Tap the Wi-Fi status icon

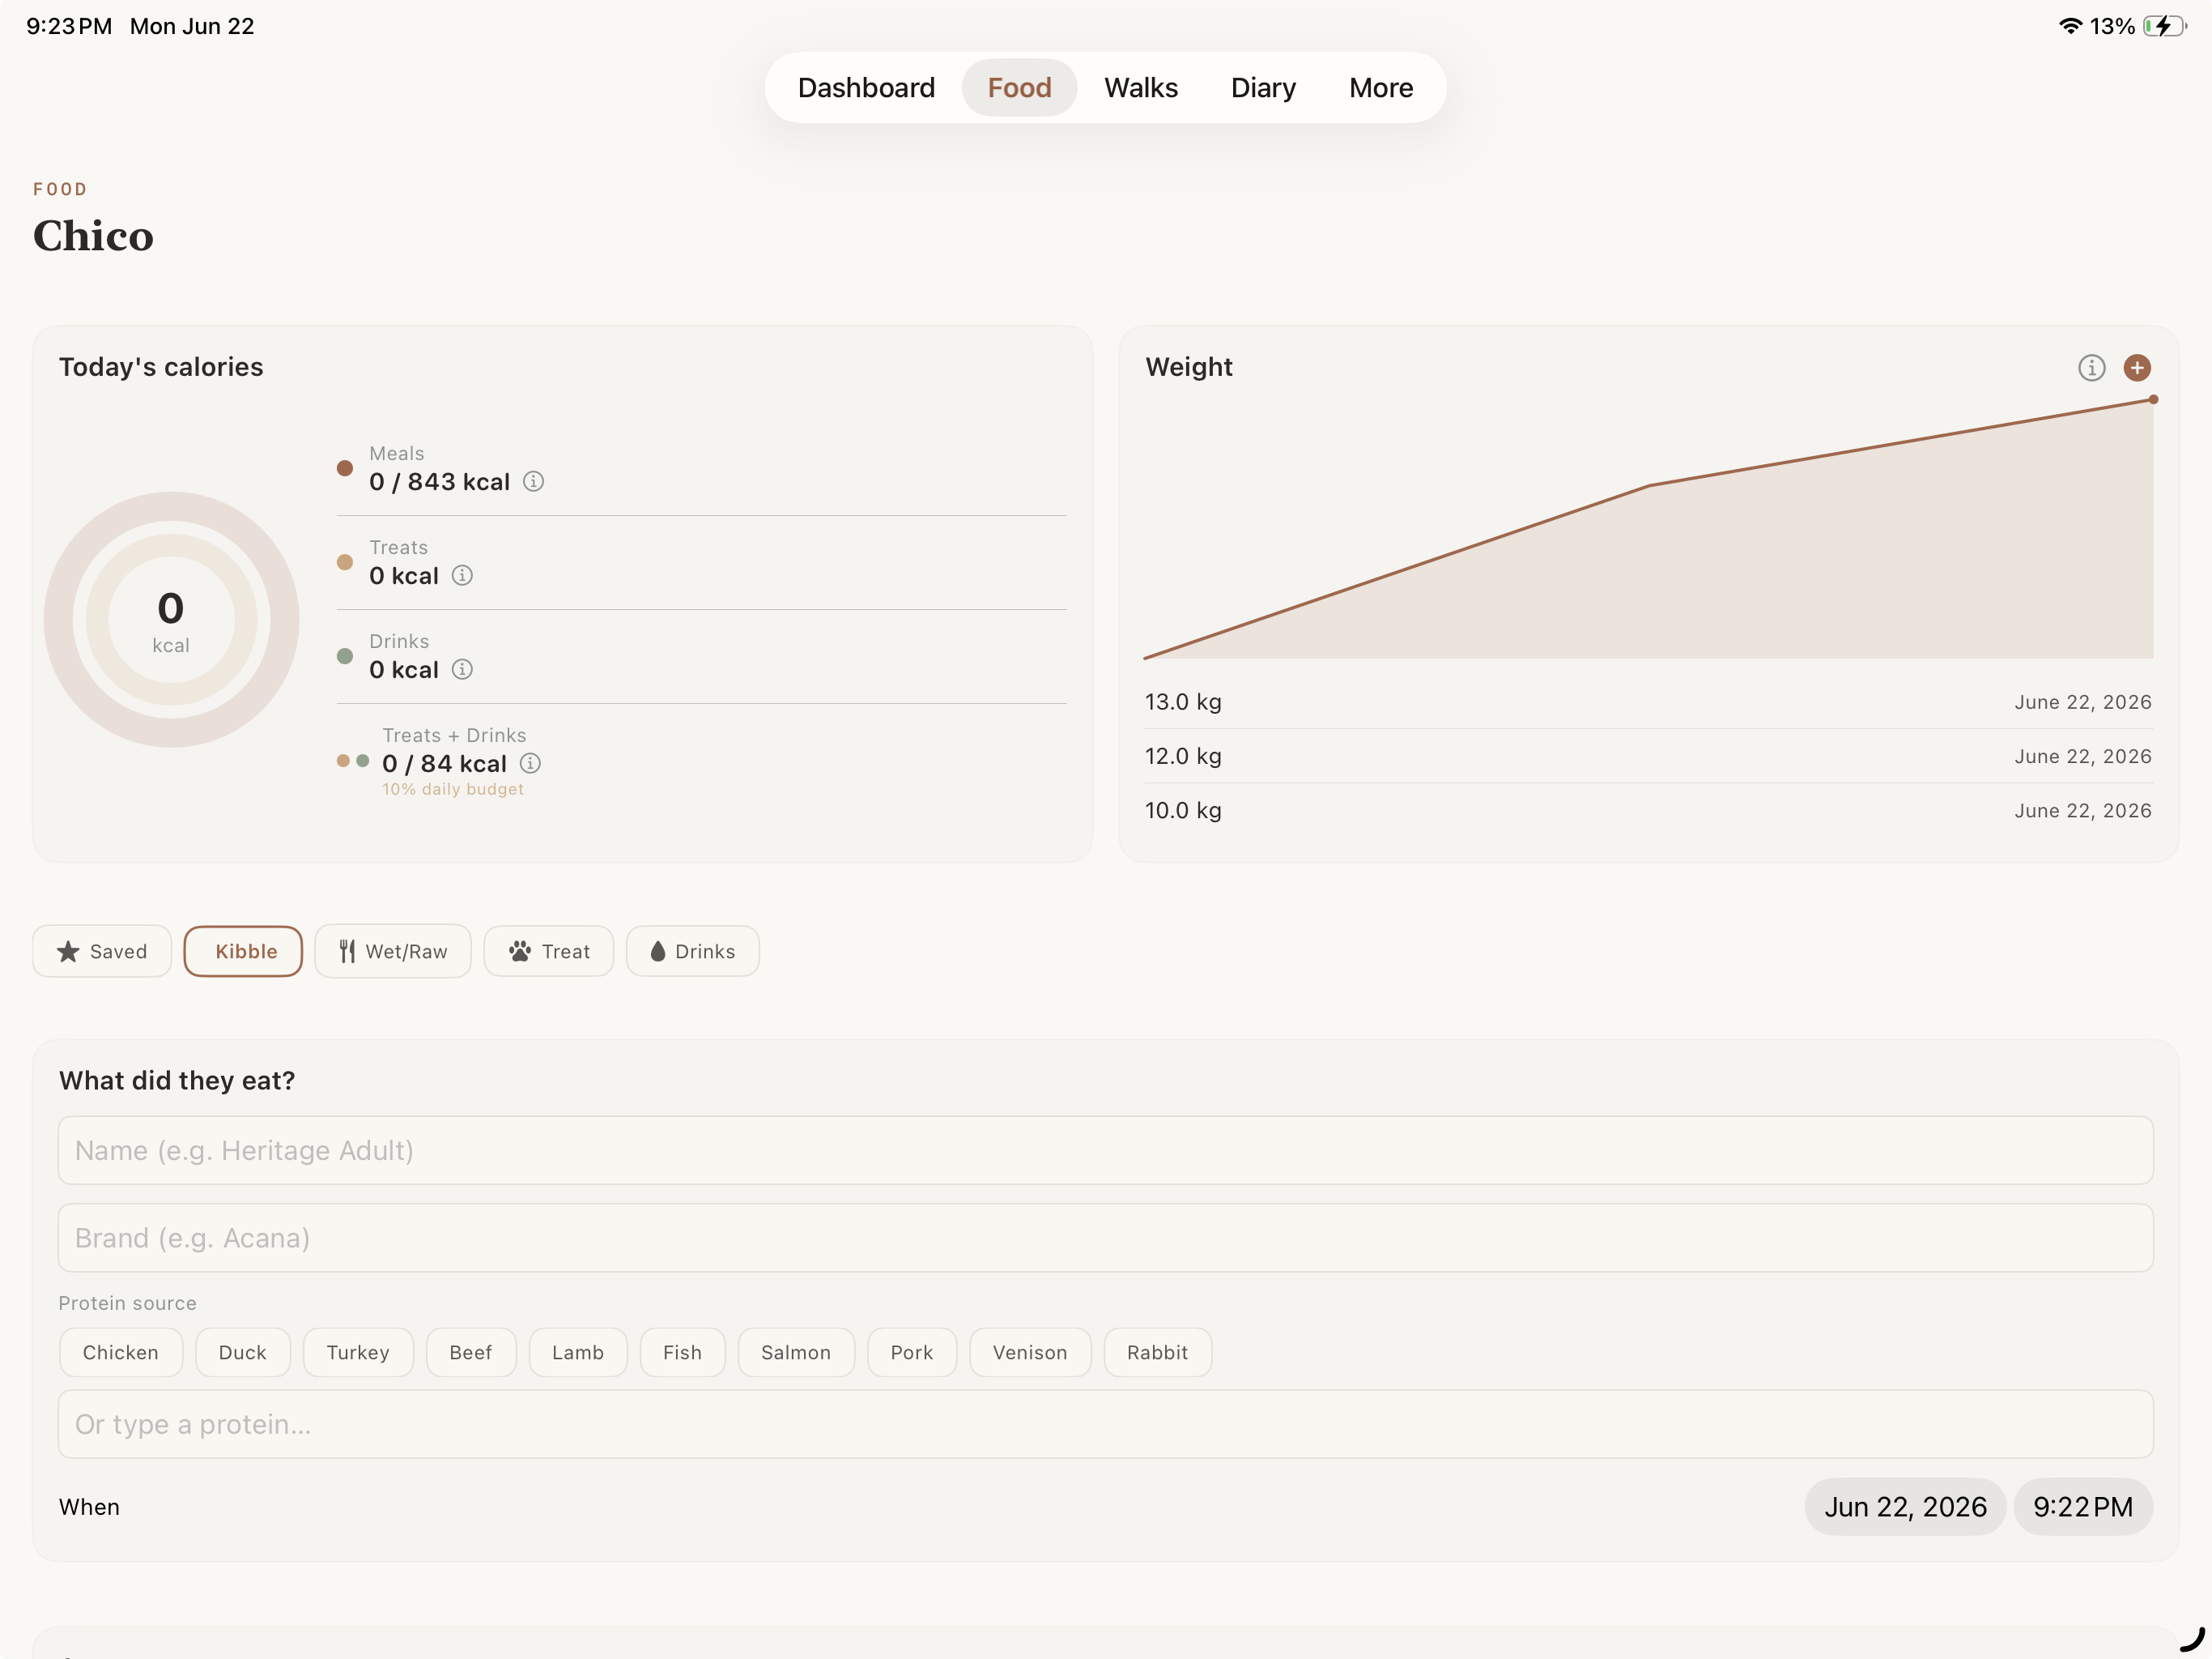[2070, 26]
